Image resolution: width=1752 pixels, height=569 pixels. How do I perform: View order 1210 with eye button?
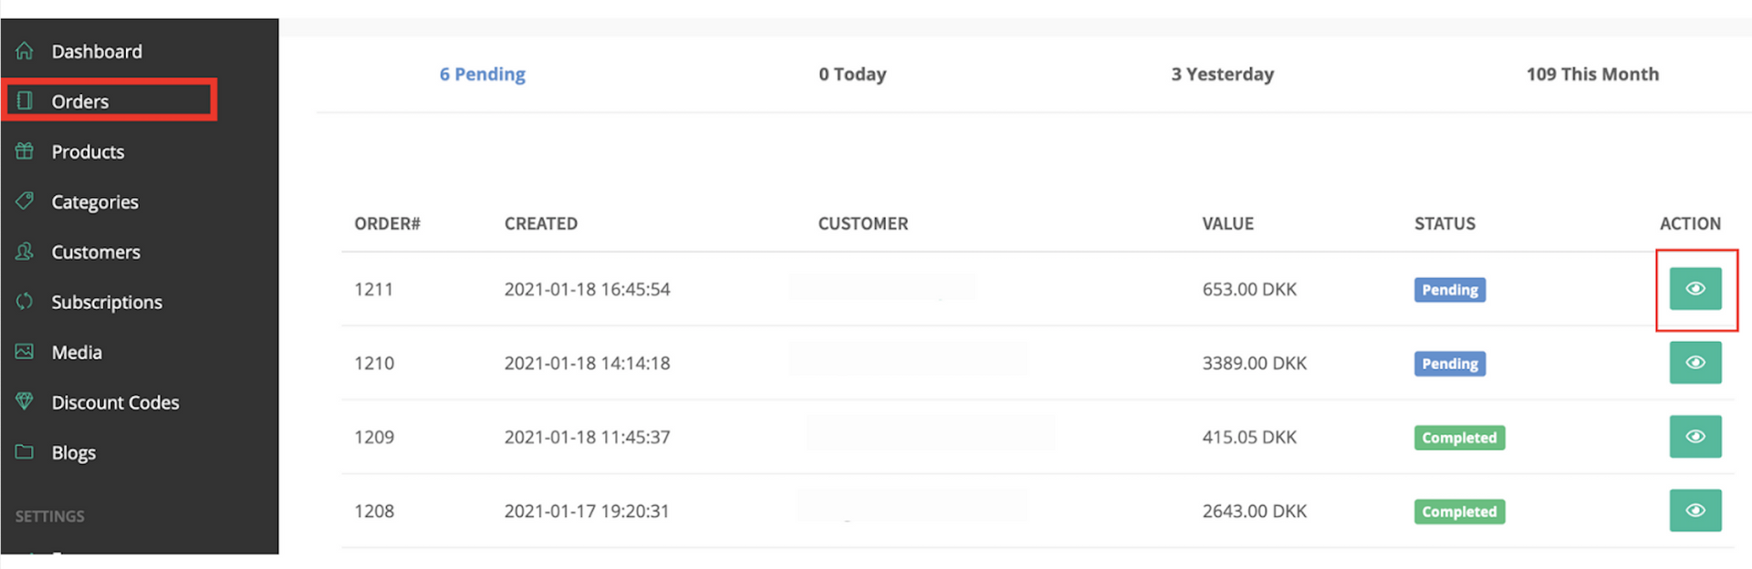point(1695,362)
